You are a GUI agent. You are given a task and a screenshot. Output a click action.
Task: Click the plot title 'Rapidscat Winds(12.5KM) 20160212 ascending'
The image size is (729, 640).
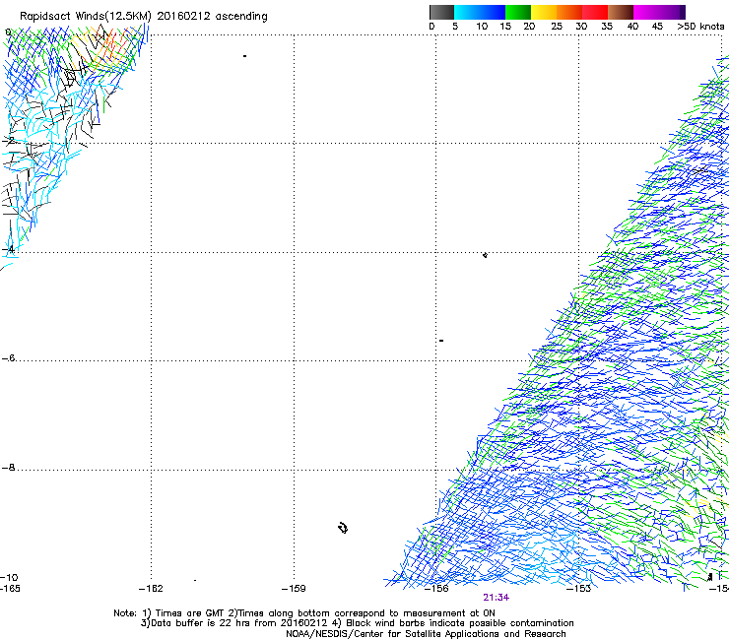(x=144, y=17)
